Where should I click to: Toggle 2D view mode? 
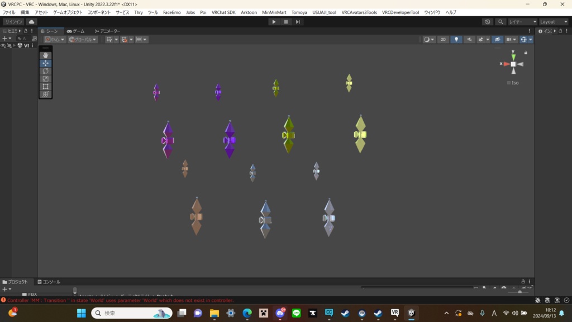click(x=443, y=40)
